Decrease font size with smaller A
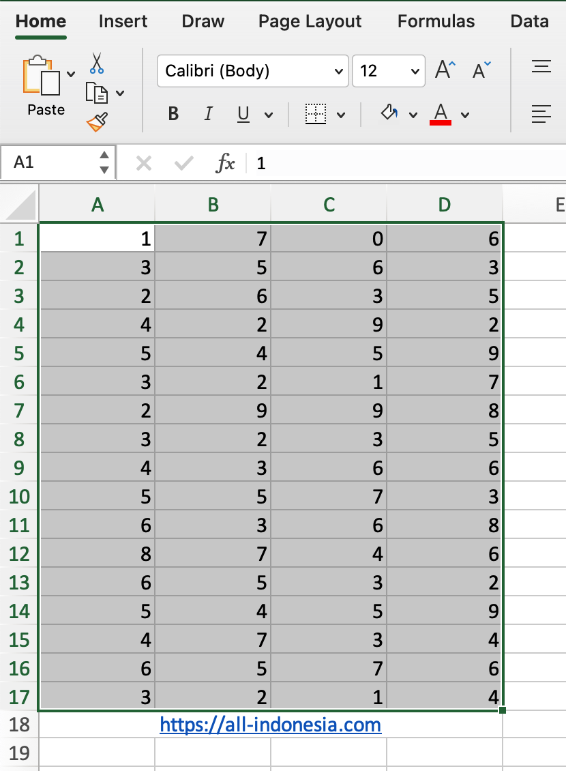Image resolution: width=566 pixels, height=771 pixels. pos(481,70)
